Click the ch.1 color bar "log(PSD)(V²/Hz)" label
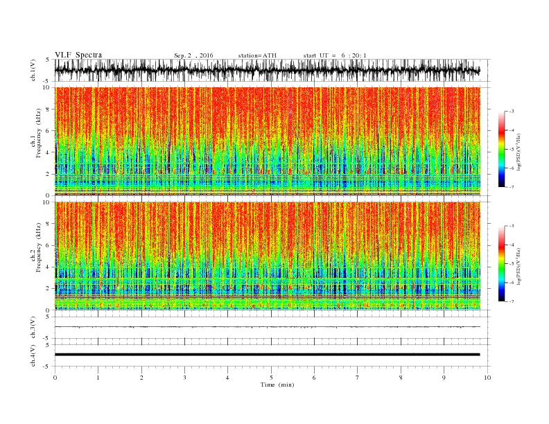 520,152
